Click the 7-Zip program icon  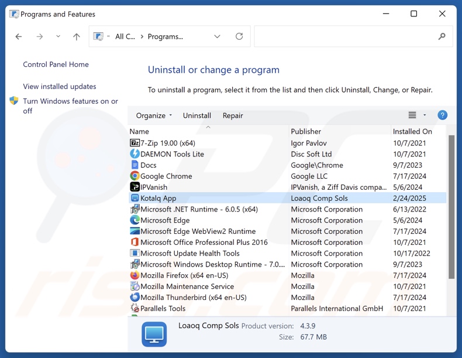pyautogui.click(x=135, y=143)
